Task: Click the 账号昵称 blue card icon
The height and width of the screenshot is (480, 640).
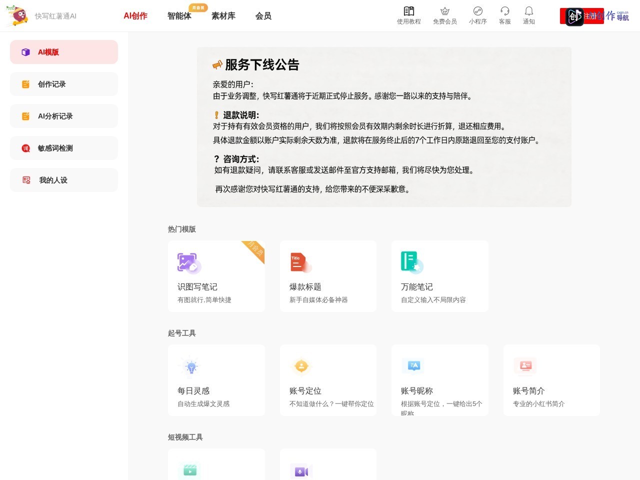Action: click(413, 366)
